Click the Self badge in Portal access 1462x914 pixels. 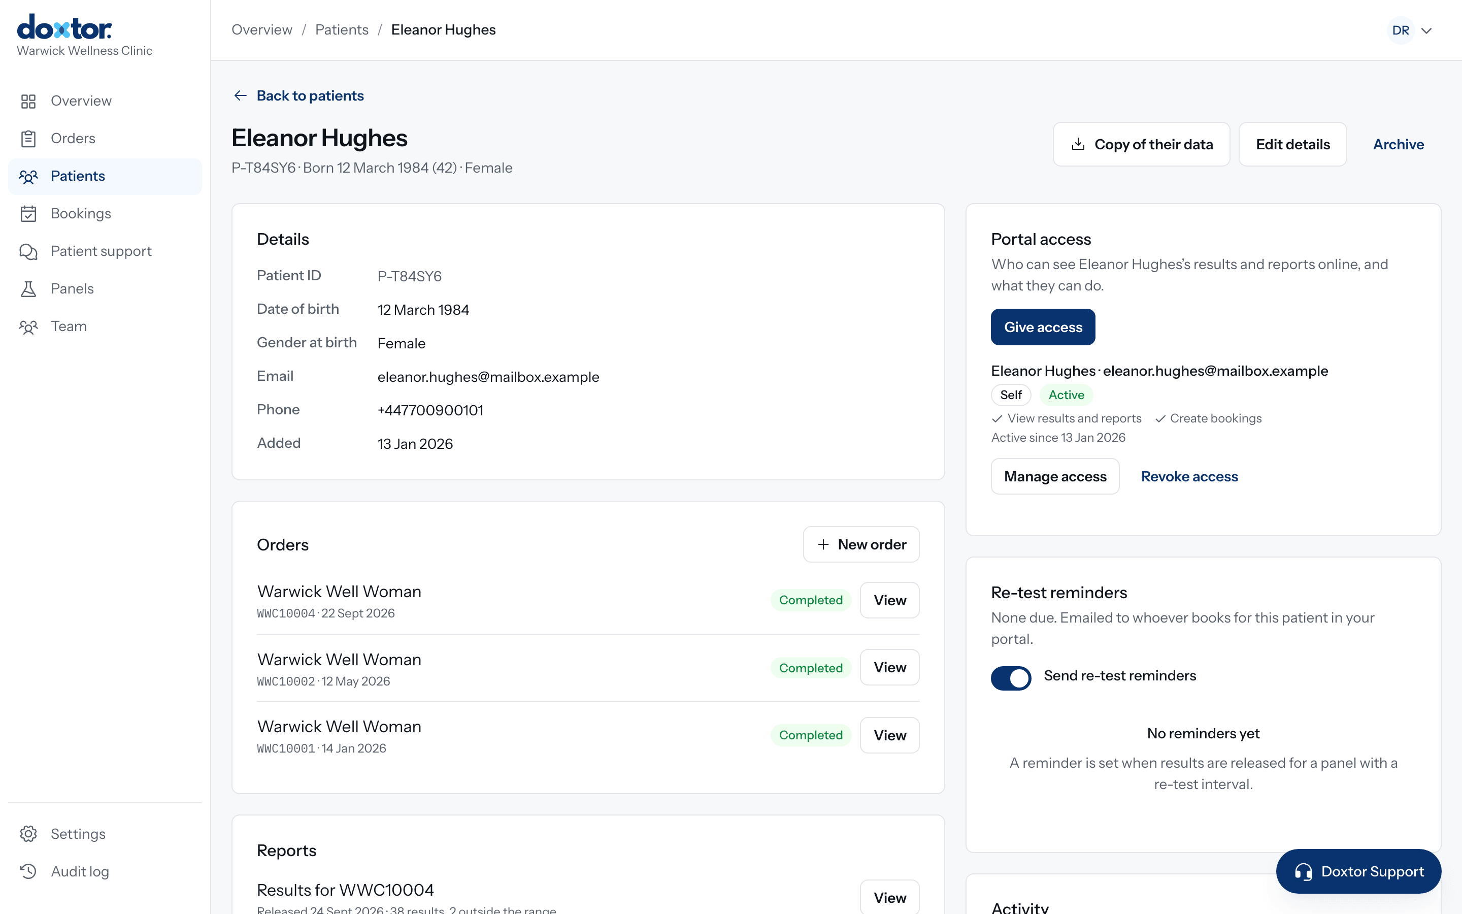tap(1011, 395)
